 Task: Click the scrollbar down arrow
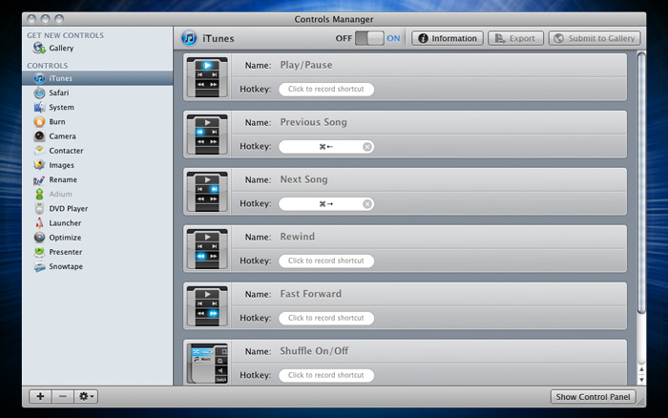pyautogui.click(x=641, y=379)
